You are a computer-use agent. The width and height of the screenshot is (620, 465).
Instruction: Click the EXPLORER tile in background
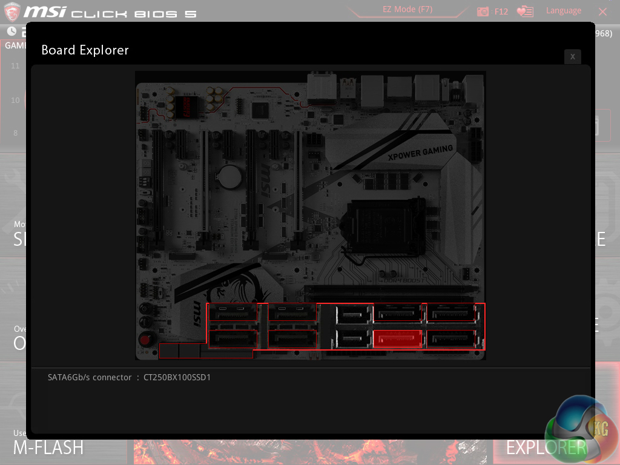coord(546,447)
